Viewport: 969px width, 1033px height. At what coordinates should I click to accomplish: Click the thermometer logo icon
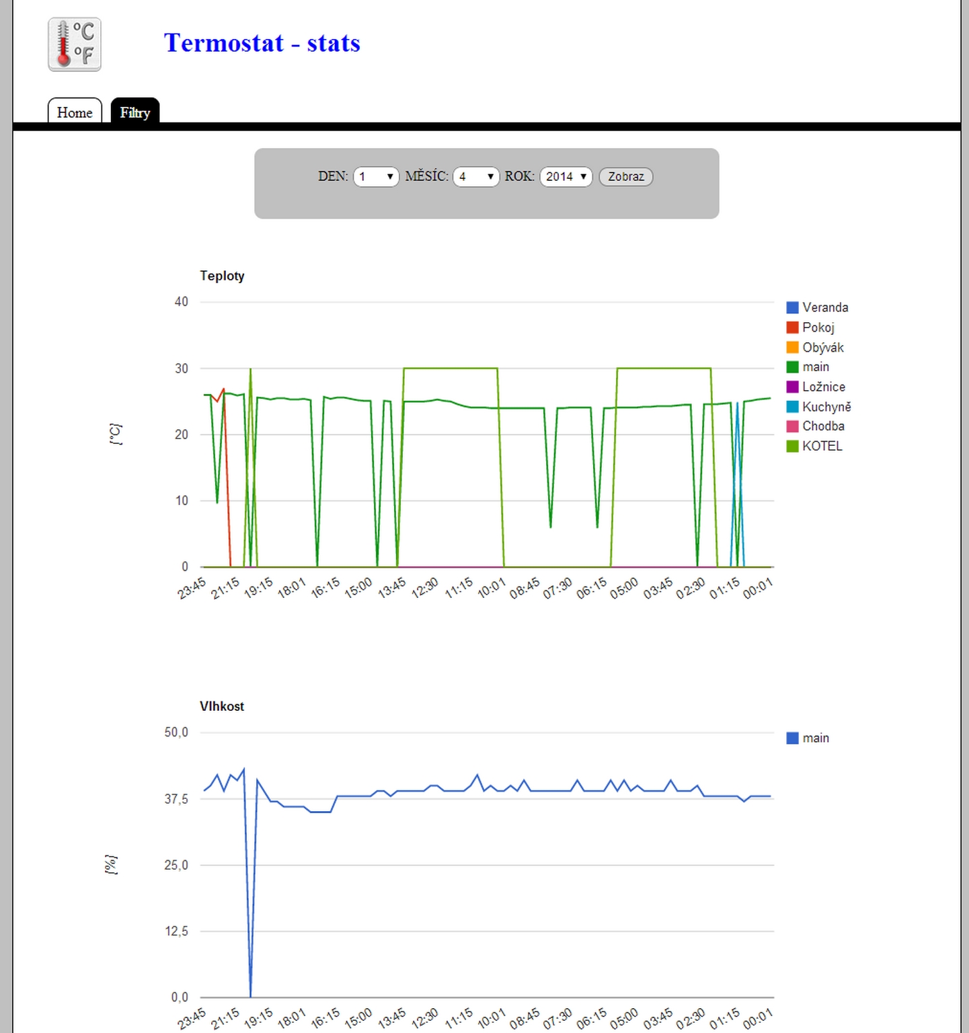click(75, 44)
